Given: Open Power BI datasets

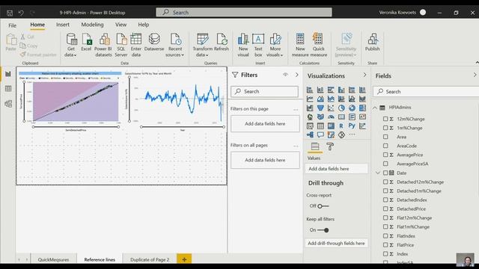Looking at the screenshot, I should 103,45.
